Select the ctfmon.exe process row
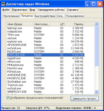Viewport: 104px width, 111px height. point(46,62)
